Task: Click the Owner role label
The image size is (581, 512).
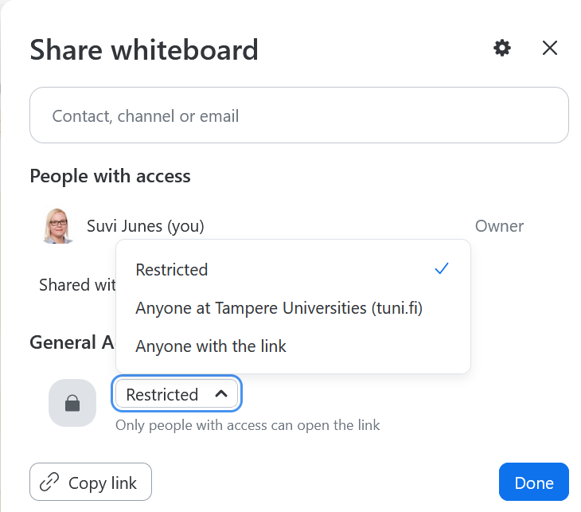Action: (499, 226)
